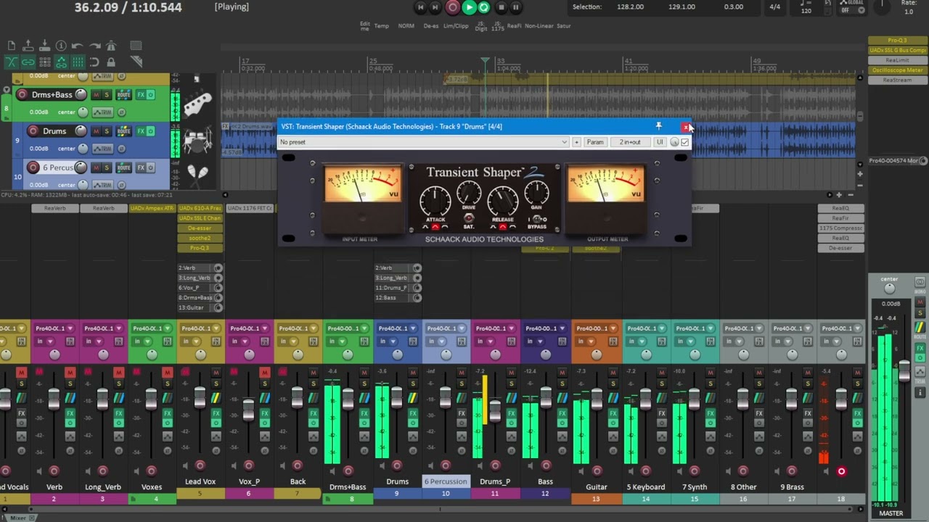
Task: Toggle the padlock locking icon
Action: 111,62
